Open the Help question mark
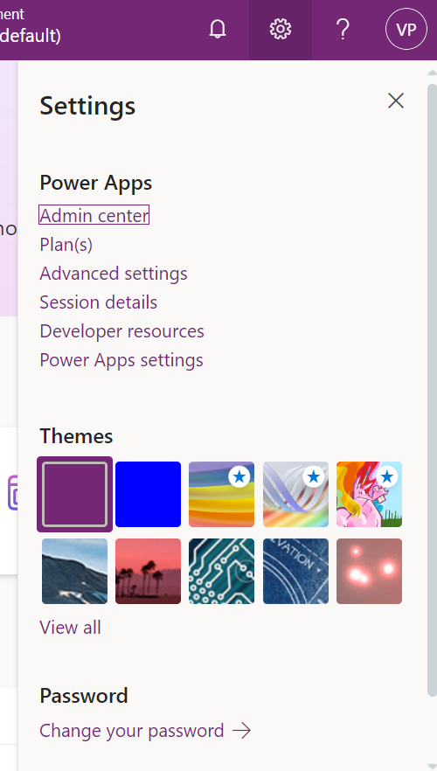Image resolution: width=437 pixels, height=771 pixels. [343, 30]
